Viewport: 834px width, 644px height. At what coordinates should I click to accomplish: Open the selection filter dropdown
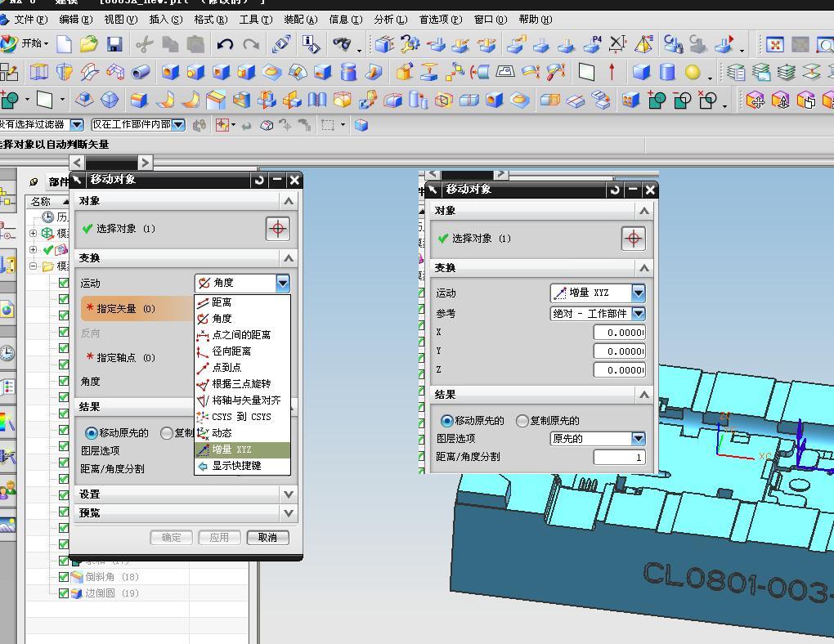[x=77, y=125]
